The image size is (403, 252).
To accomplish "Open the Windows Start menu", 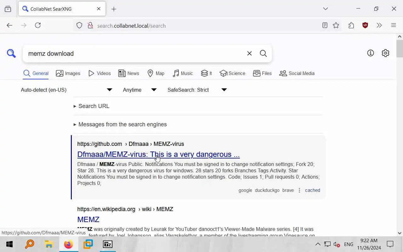I will tap(9, 244).
